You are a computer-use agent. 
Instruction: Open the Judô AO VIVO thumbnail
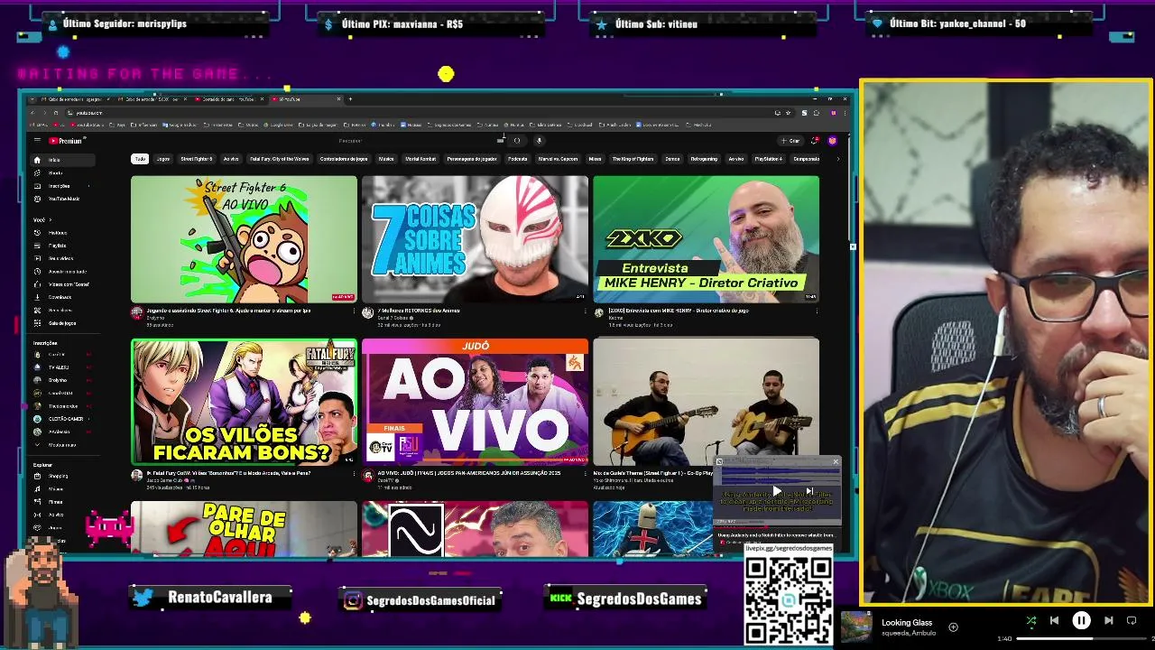[475, 402]
